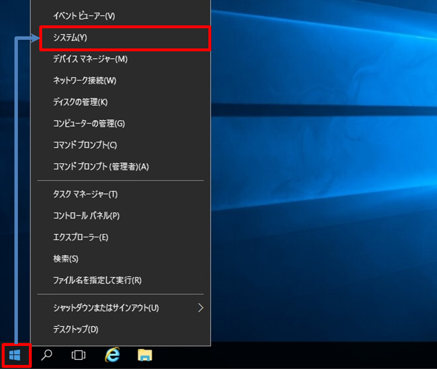
Task: Open ファイル名を指定して実行(R)
Action: tap(121, 280)
